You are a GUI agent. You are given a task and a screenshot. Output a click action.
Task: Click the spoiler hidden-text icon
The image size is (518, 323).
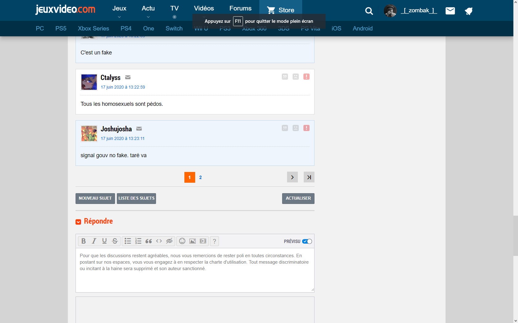click(x=169, y=241)
